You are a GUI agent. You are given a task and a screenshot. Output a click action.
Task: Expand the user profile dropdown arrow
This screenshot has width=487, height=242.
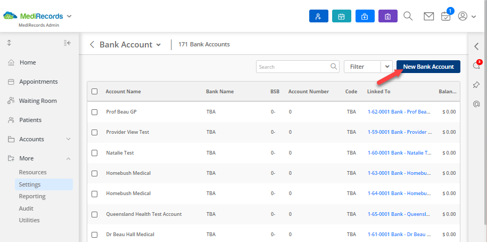click(474, 17)
